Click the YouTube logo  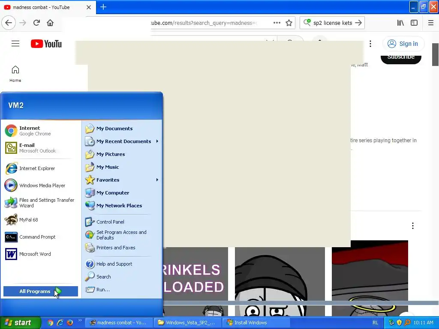click(x=46, y=44)
